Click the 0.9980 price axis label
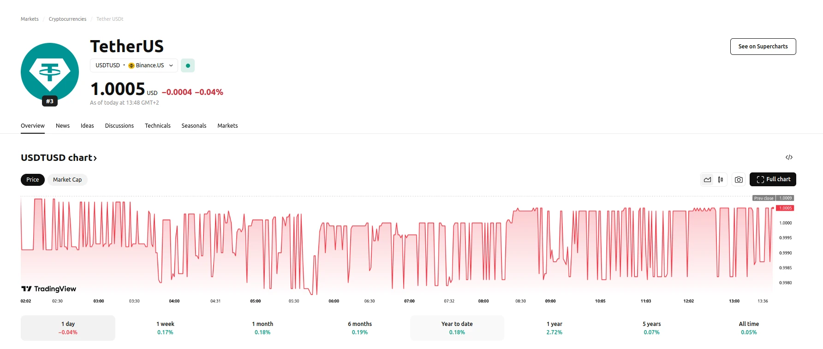The height and width of the screenshot is (349, 823). [x=786, y=283]
